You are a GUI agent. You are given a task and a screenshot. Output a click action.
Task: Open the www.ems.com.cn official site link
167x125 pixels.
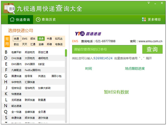point(150,41)
